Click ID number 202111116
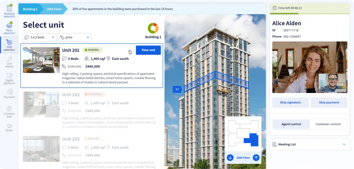Image resolution: width=354 pixels, height=169 pixels. click(291, 30)
